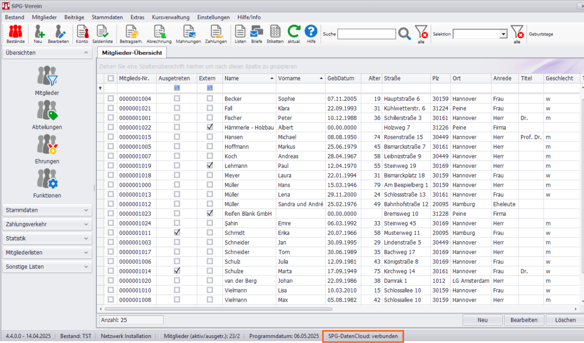Expand the Zahlungsverkehr sidebar section
584x343 pixels.
tap(47, 224)
